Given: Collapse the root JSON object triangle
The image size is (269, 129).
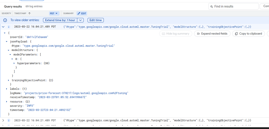Looking at the screenshot, I should [x=5, y=33].
